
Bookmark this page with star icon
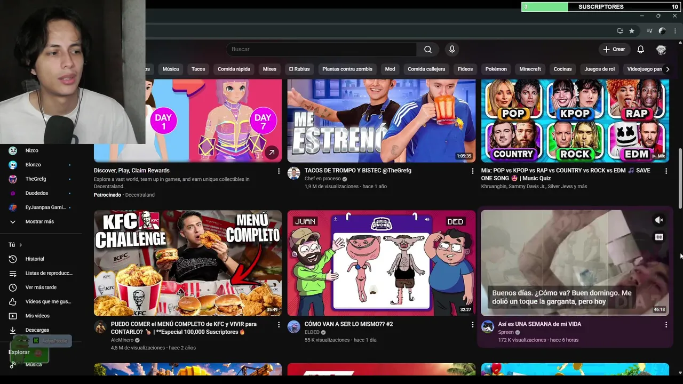click(632, 31)
